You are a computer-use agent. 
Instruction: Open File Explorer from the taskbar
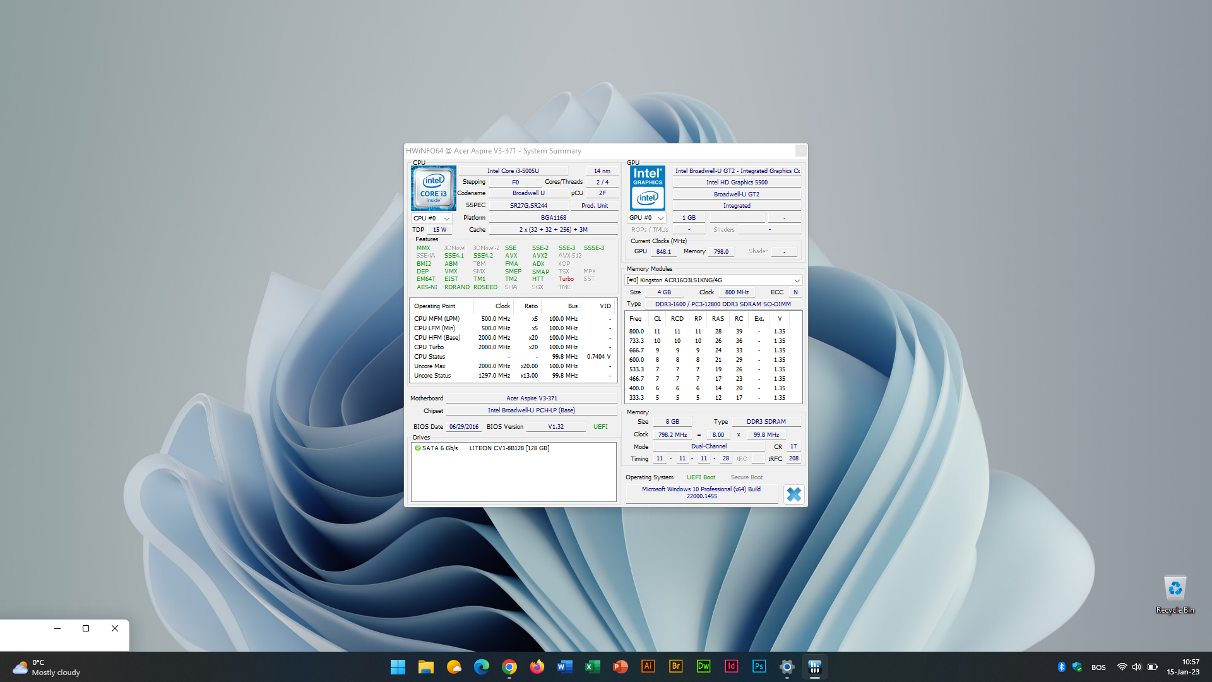(425, 667)
